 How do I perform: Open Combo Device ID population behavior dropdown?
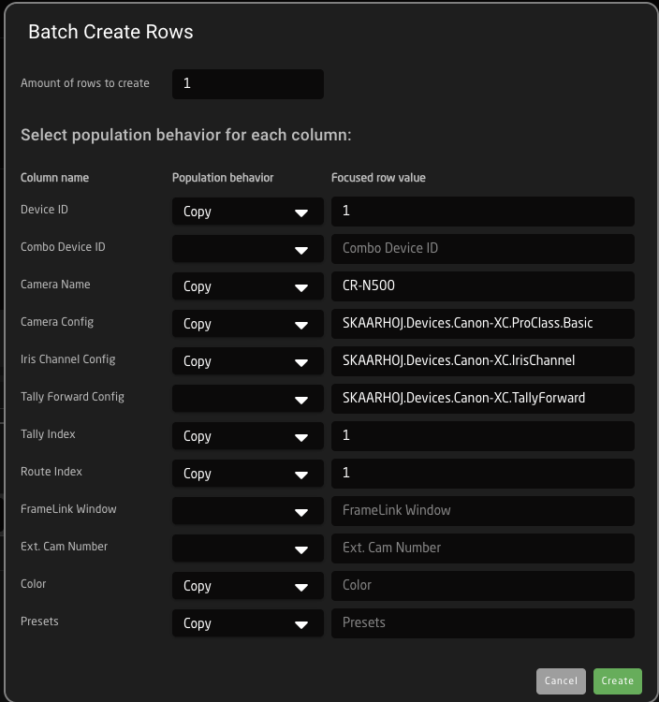pos(247,249)
